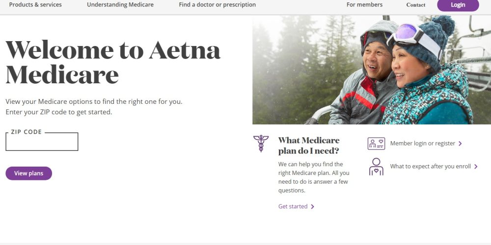Screen dimensions: 491x245
Task: Click the caduceus medical icon
Action: [x=261, y=144]
